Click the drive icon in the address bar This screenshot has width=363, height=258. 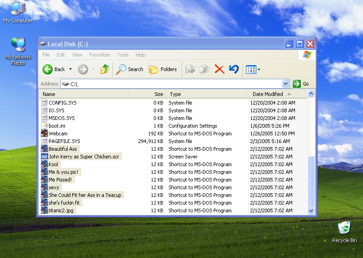click(x=65, y=84)
